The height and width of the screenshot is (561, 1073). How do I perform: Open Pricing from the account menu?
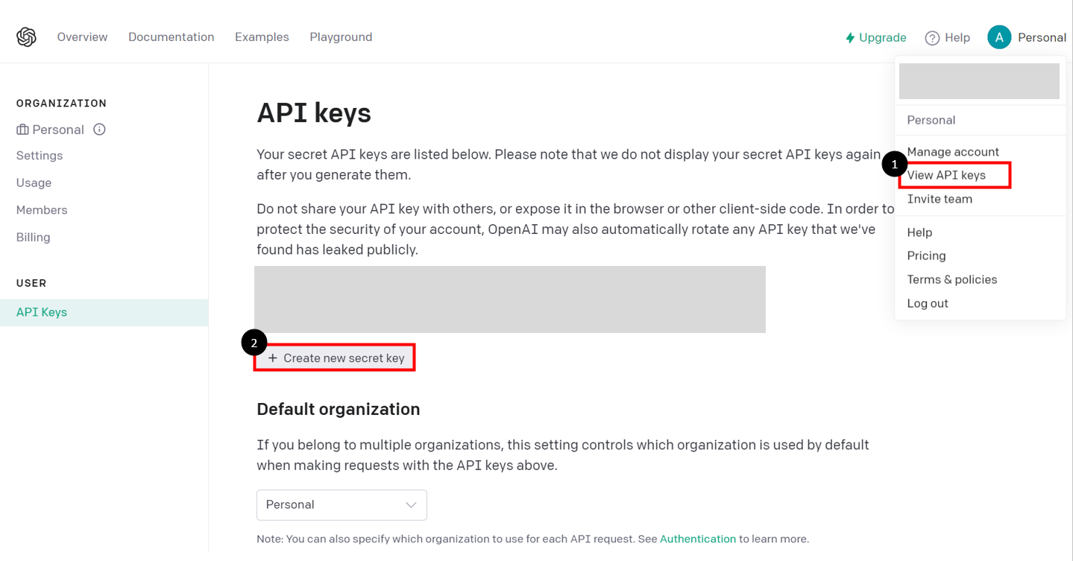[926, 256]
